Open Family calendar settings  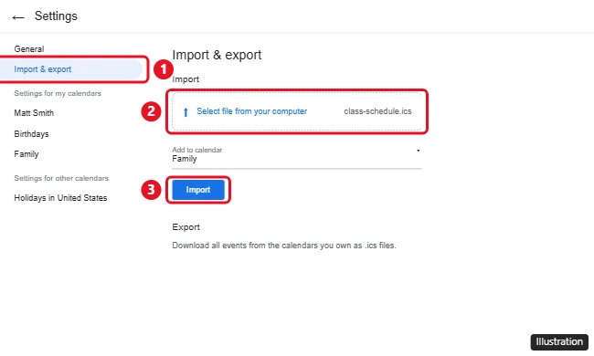click(x=27, y=154)
